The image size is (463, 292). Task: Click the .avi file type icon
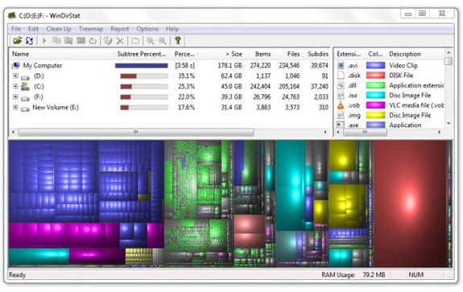341,65
